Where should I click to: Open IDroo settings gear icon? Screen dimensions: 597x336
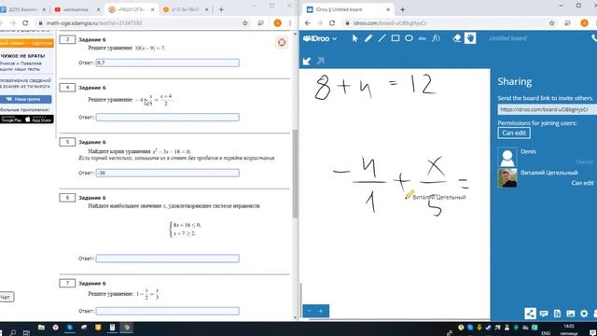pyautogui.click(x=584, y=314)
